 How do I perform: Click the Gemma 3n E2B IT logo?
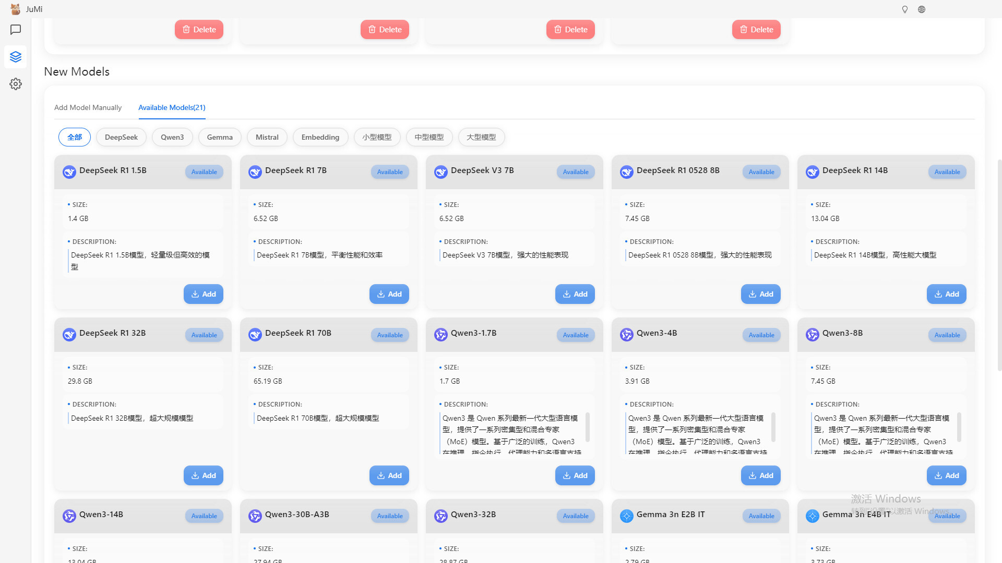[x=626, y=516]
